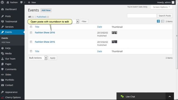Click the Services pin icon
The height and width of the screenshot is (100, 178).
pyautogui.click(x=3, y=27)
